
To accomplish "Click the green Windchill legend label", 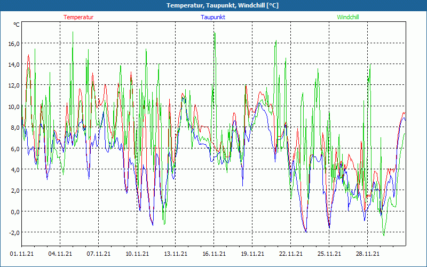I will (348, 17).
